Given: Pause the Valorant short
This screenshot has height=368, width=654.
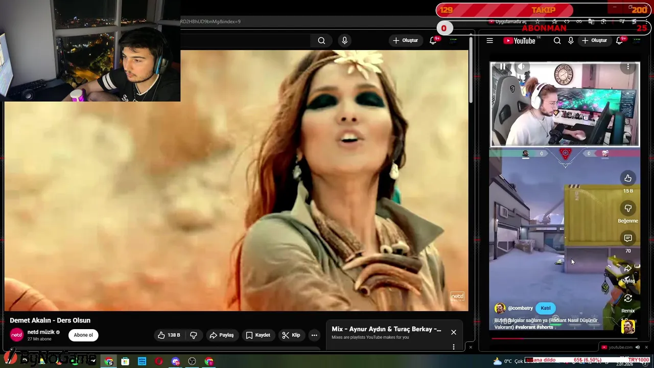Looking at the screenshot, I should pos(503,67).
